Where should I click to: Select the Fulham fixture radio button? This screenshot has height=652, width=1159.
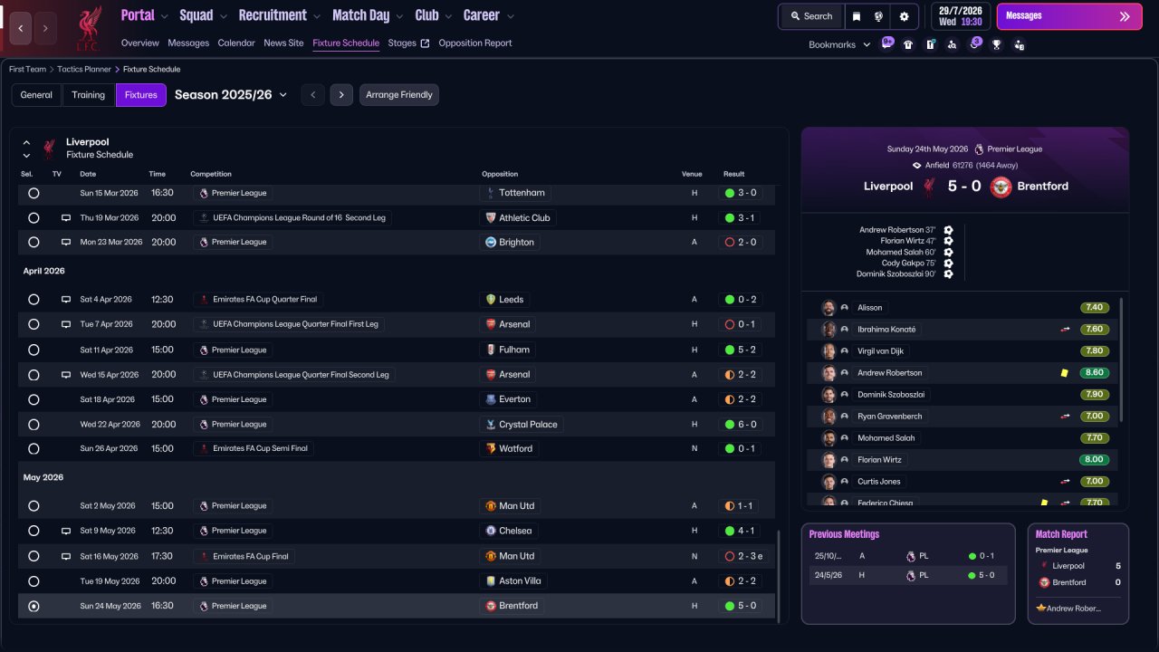point(34,350)
